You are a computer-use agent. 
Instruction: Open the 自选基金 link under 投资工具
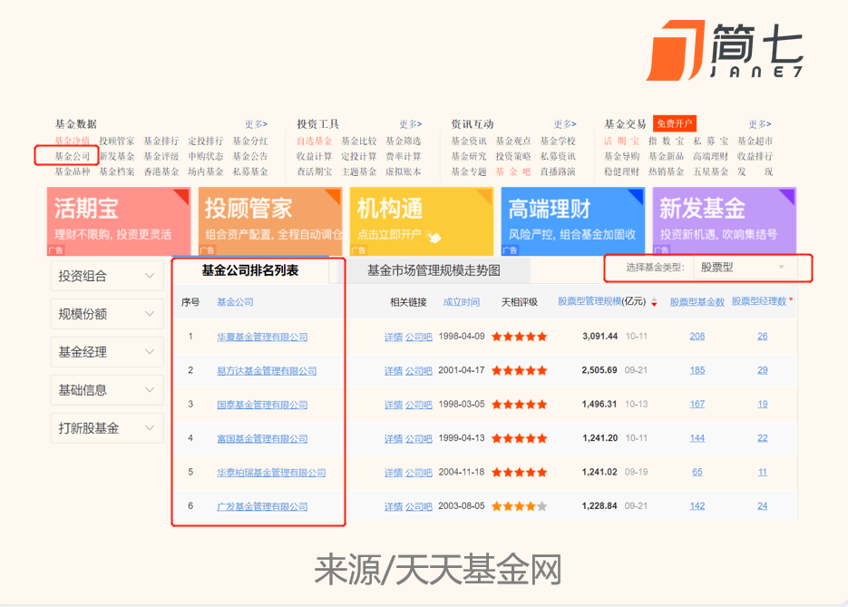pos(314,141)
